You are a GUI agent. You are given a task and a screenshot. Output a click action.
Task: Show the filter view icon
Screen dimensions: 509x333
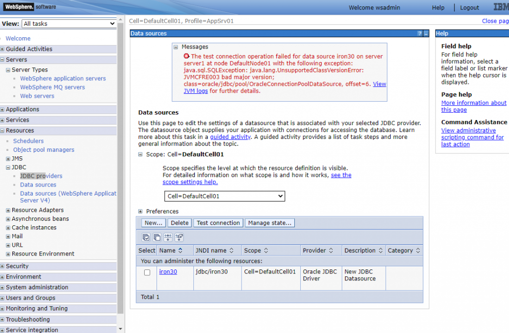(168, 237)
